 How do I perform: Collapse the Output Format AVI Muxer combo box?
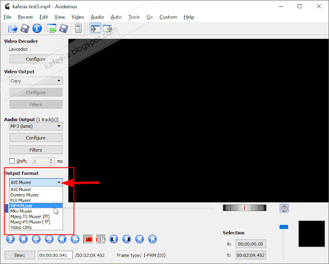click(x=36, y=182)
